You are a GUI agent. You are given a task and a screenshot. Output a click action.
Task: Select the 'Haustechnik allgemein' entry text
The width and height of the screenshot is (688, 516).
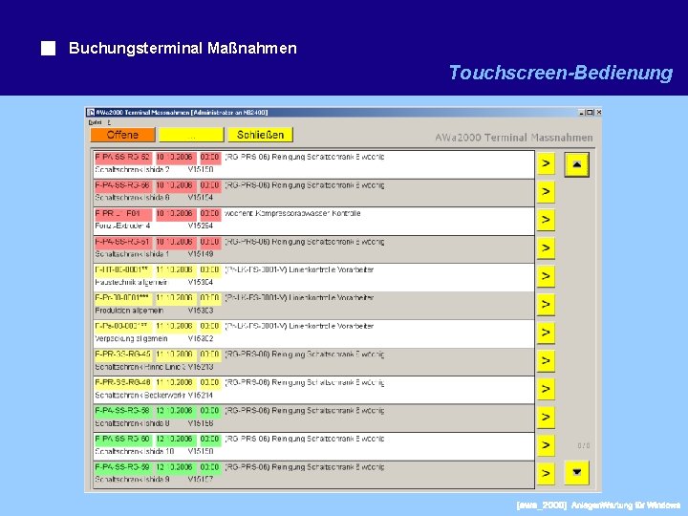click(x=131, y=282)
